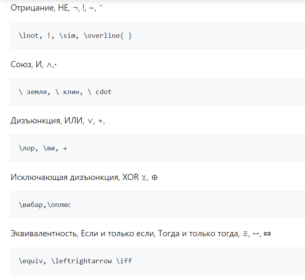Click the \lnot command in code block
This screenshot has height=280, width=305.
click(x=29, y=36)
